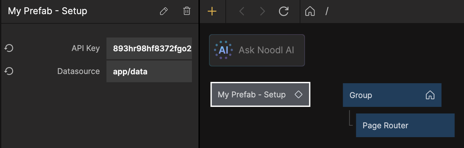
Task: Click the slash breadcrumb path
Action: (x=327, y=12)
